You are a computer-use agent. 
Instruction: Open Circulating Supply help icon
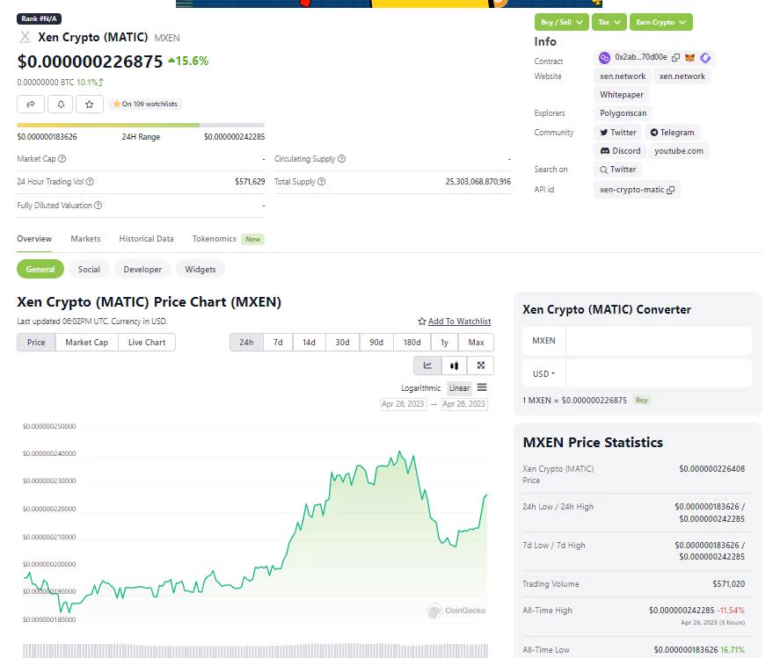(341, 159)
